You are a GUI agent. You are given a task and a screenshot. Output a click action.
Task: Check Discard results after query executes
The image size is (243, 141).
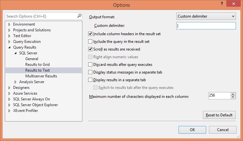(90, 65)
